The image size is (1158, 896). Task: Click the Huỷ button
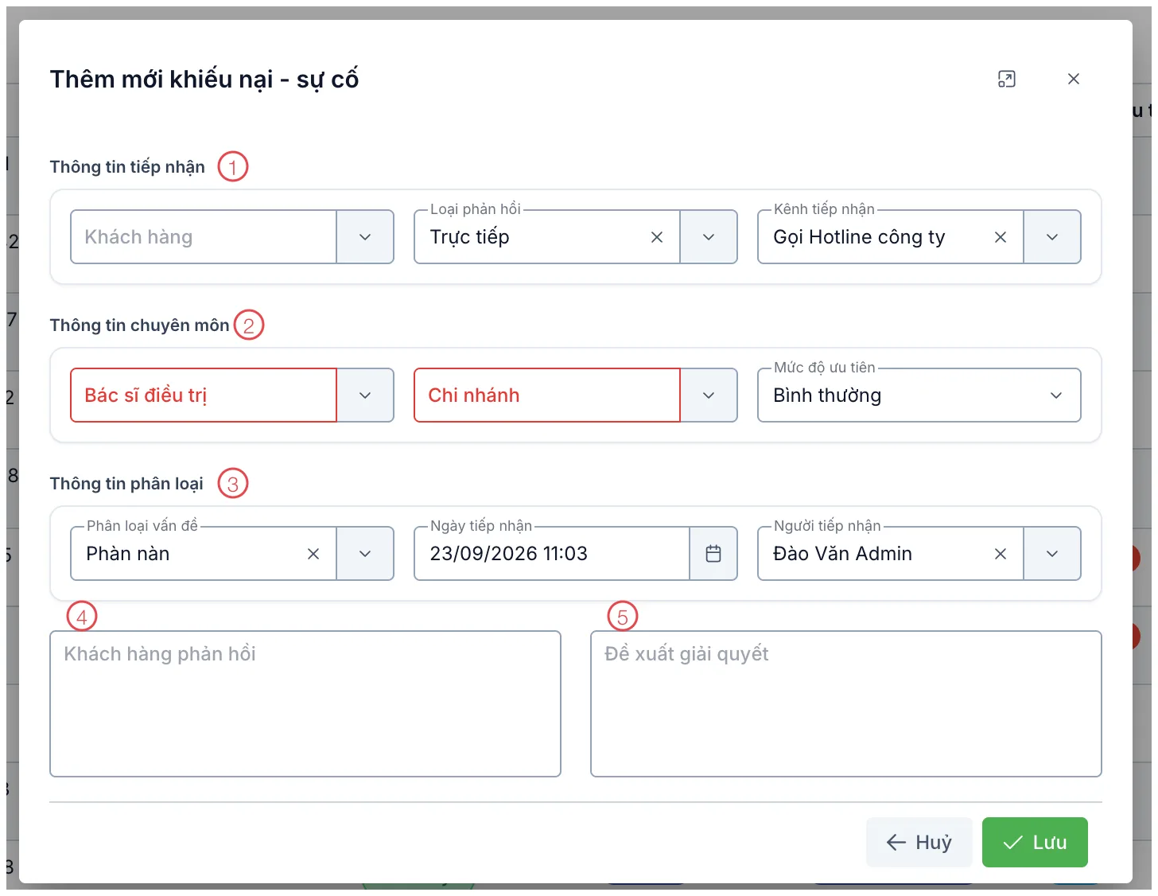point(919,842)
